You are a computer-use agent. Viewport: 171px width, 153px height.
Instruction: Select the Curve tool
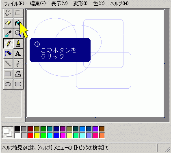[x=18, y=64]
